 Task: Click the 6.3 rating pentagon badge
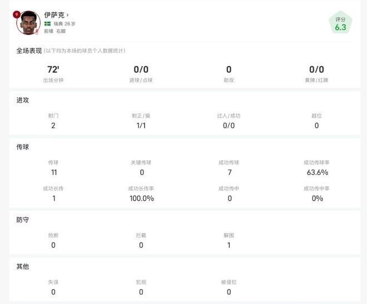point(340,24)
